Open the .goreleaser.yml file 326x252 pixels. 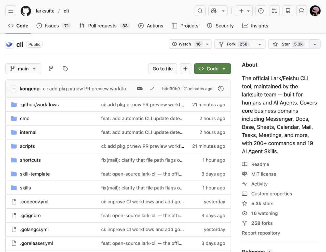(36, 243)
